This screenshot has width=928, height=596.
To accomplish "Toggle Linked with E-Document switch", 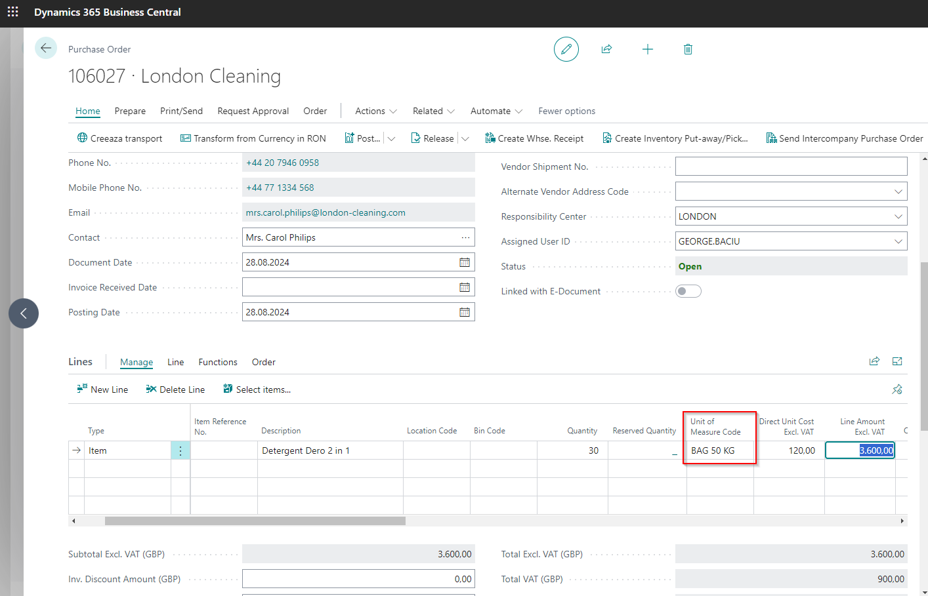I will [x=688, y=291].
